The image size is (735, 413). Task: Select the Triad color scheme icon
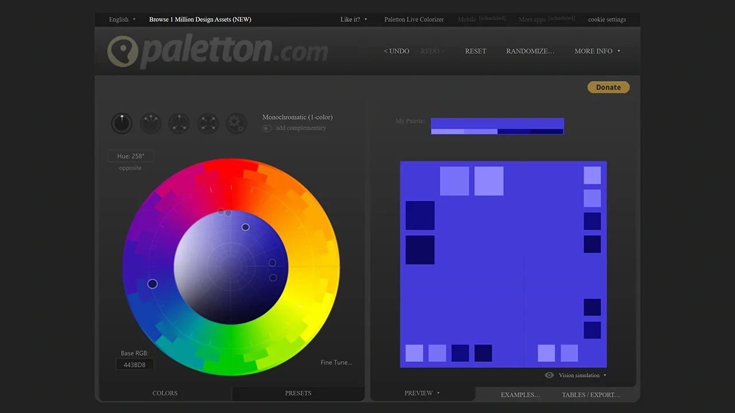point(179,123)
